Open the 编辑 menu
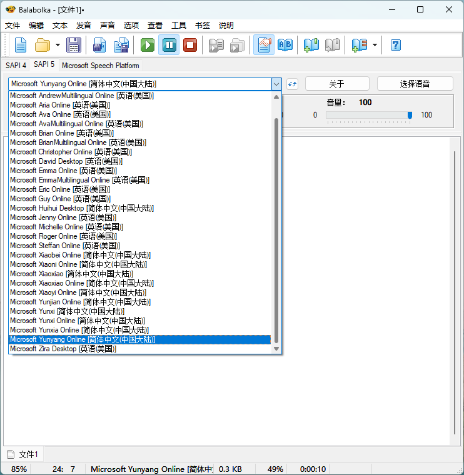This screenshot has width=464, height=475. (x=36, y=26)
